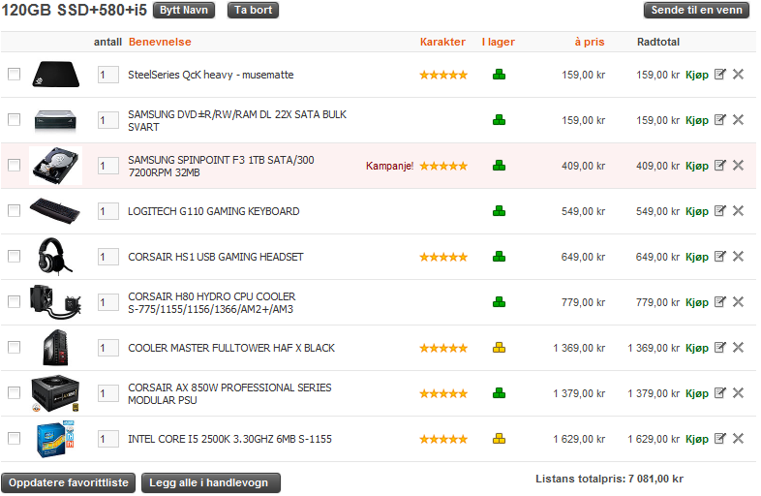This screenshot has height=496, width=761.
Task: Click stock status icon for SteelSeries QcK
Action: tap(499, 75)
